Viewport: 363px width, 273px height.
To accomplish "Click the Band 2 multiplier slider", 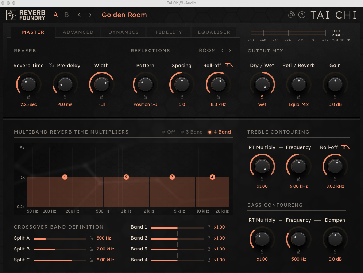I will tap(177, 239).
